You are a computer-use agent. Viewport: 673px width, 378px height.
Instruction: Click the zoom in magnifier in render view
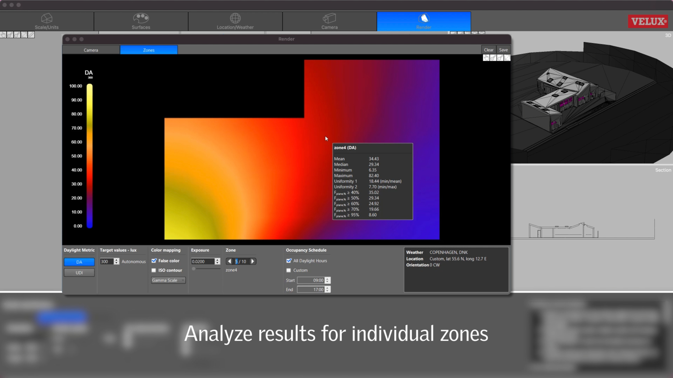[x=493, y=58]
